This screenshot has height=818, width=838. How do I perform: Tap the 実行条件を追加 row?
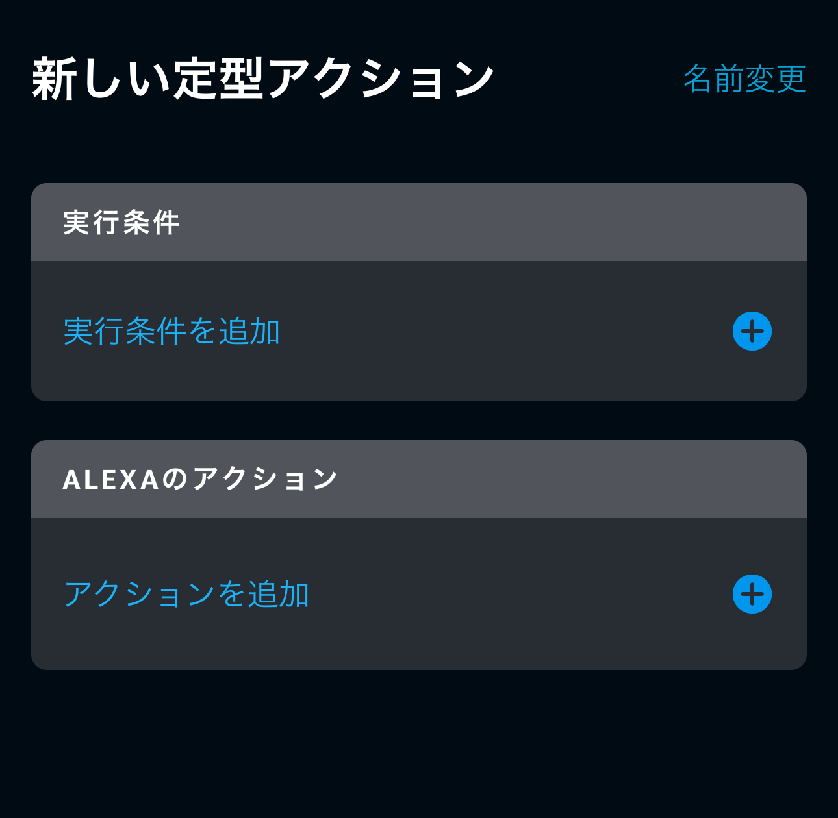418,331
